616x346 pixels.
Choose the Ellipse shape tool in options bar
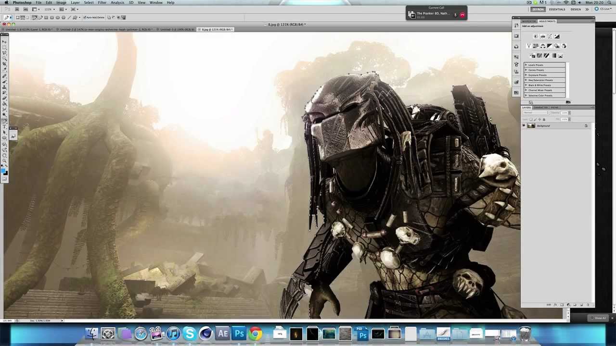pos(58,17)
